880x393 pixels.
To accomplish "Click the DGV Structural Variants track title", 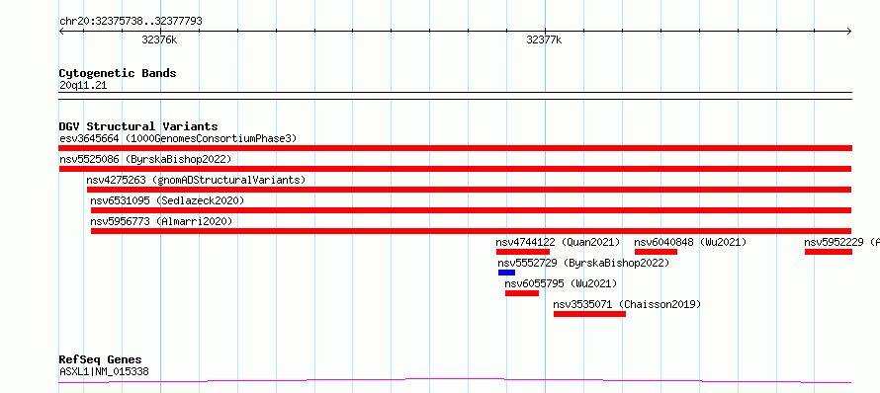I will point(138,126).
